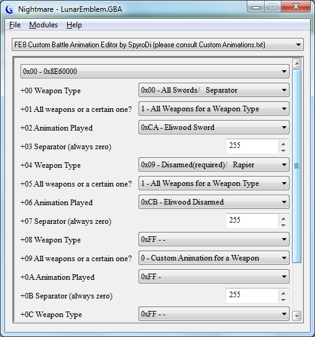Open the +08 Weapon Type 0xFF dropdown
The width and height of the screenshot is (315, 337).
(x=214, y=239)
